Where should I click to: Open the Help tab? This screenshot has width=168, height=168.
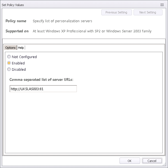coord(21,48)
